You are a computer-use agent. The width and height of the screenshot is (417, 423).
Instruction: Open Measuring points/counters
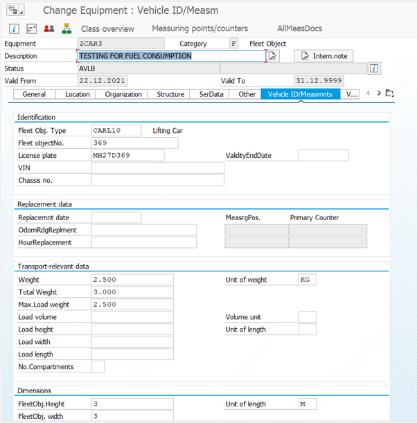tap(199, 28)
